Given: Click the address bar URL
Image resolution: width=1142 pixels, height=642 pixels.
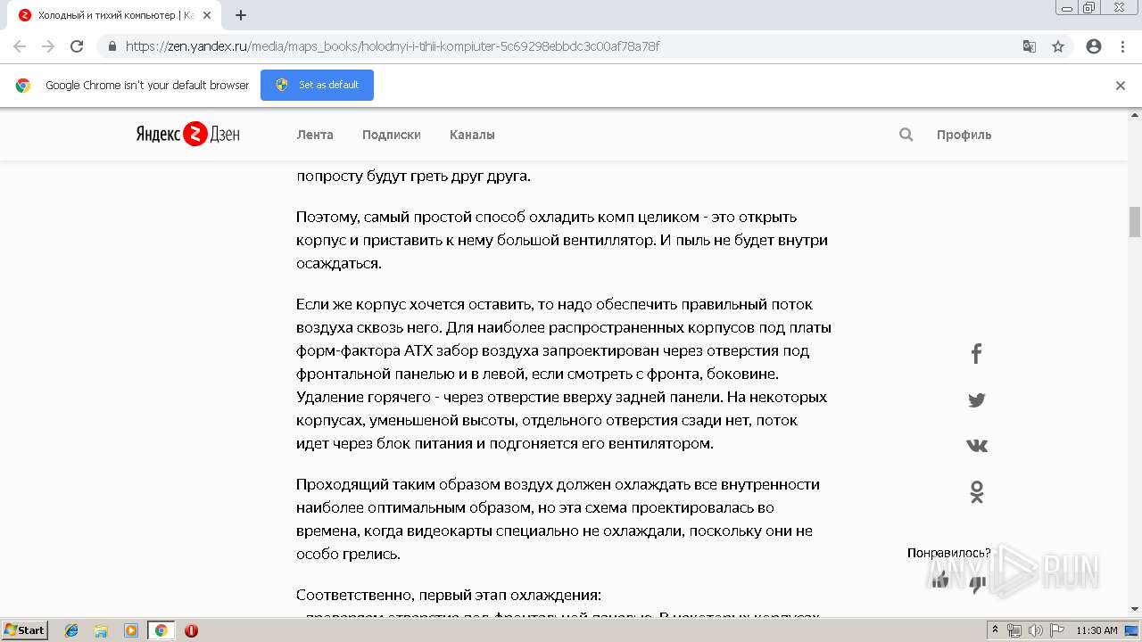Looking at the screenshot, I should (x=393, y=46).
